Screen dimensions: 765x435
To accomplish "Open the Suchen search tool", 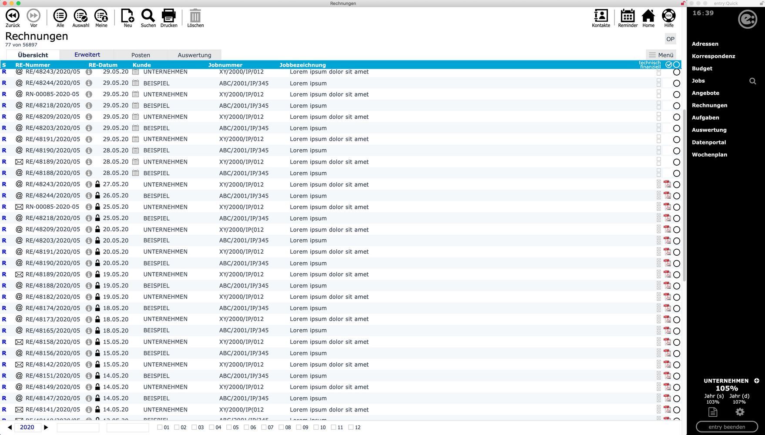I will [148, 16].
